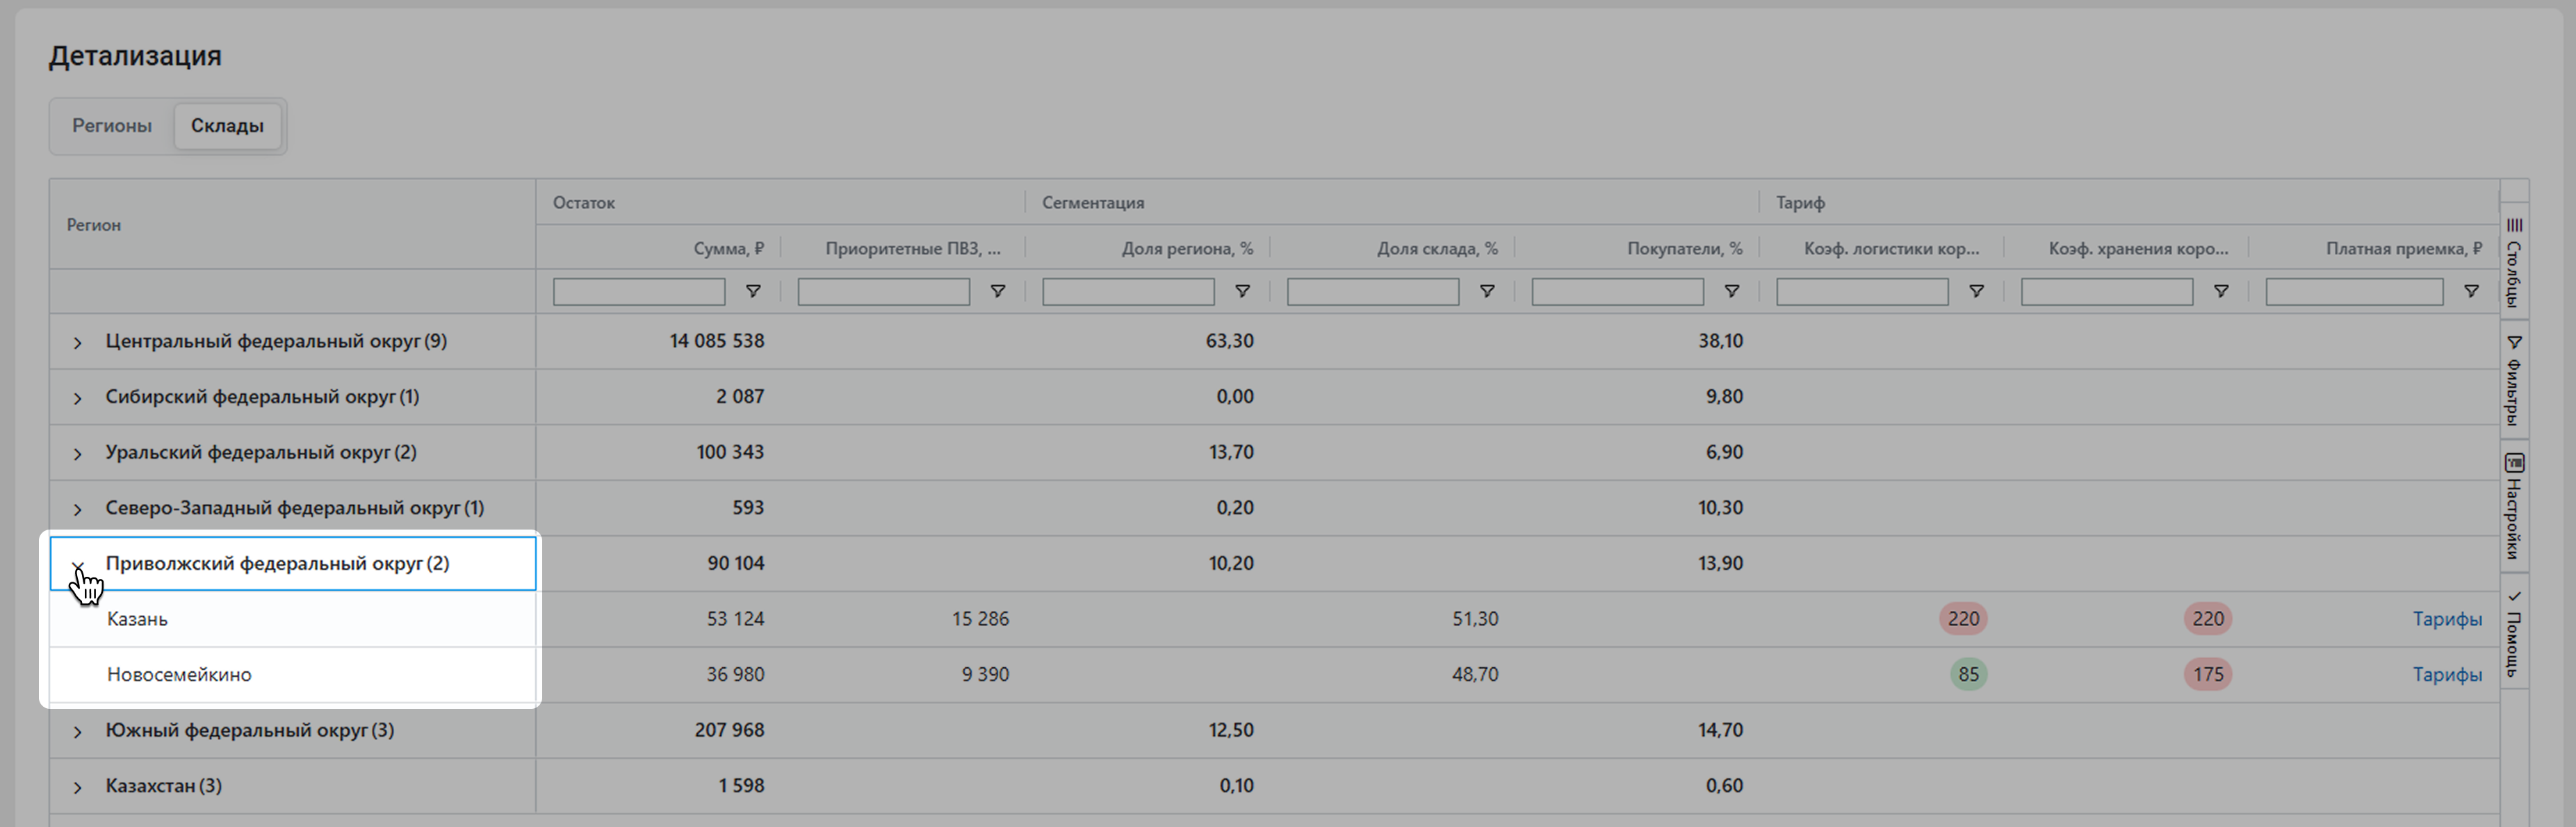This screenshot has width=2576, height=827.
Task: Click filter icon for Сумма column
Action: (x=753, y=291)
